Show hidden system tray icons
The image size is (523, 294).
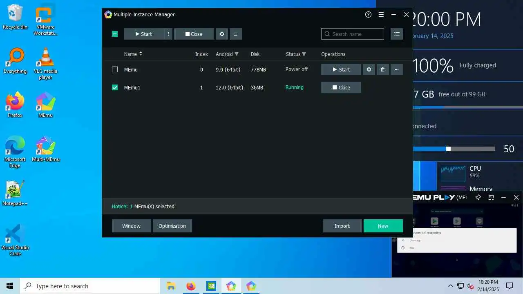pyautogui.click(x=451, y=286)
